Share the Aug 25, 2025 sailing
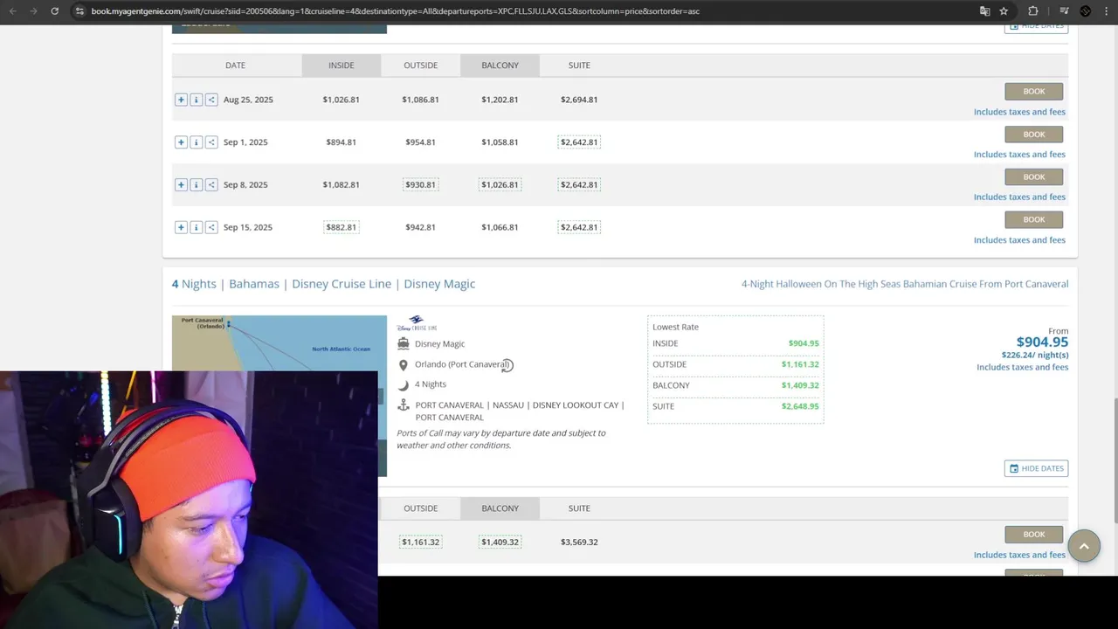1118x629 pixels. [211, 100]
